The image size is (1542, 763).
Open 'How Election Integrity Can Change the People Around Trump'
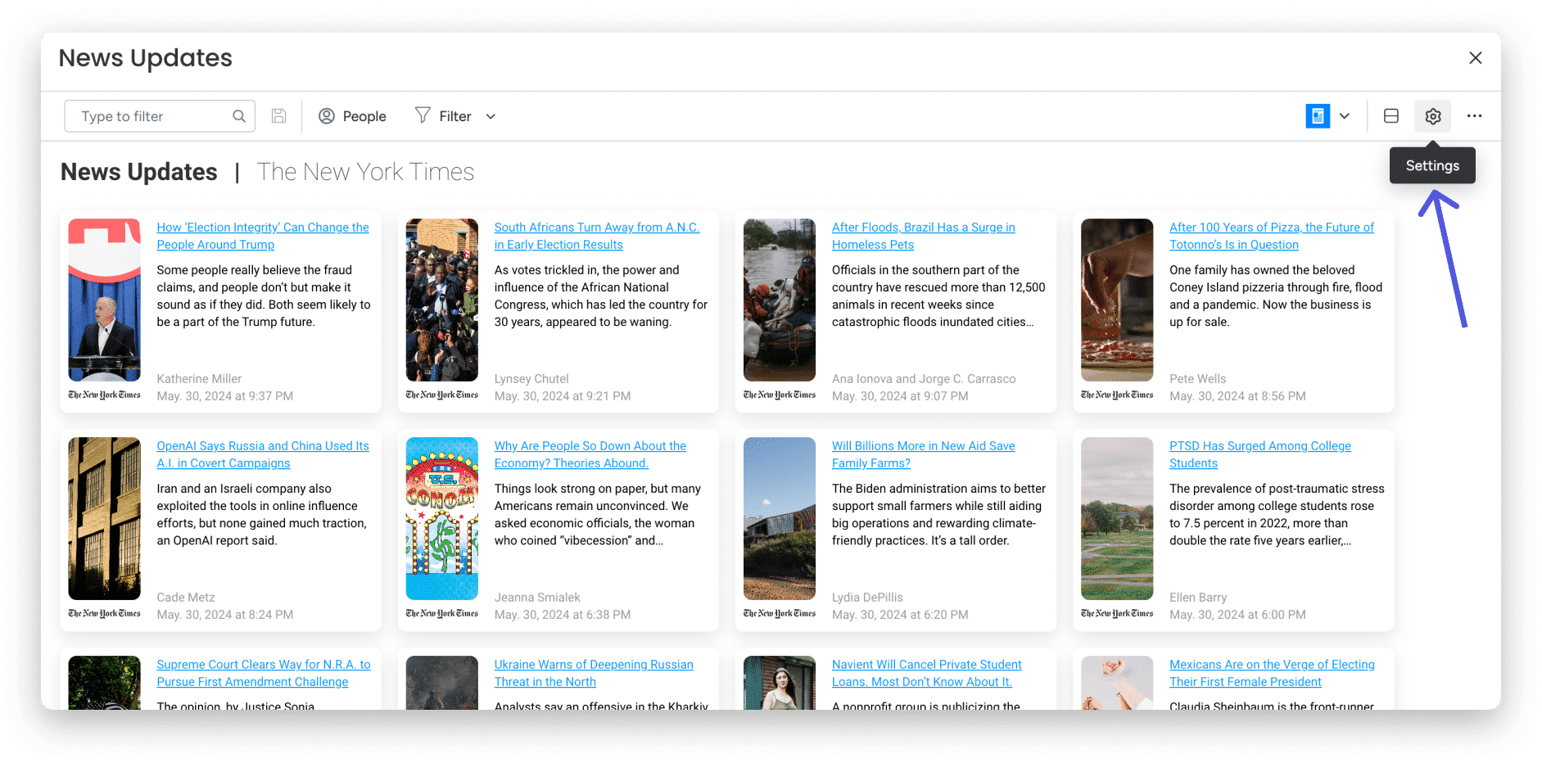click(x=263, y=236)
